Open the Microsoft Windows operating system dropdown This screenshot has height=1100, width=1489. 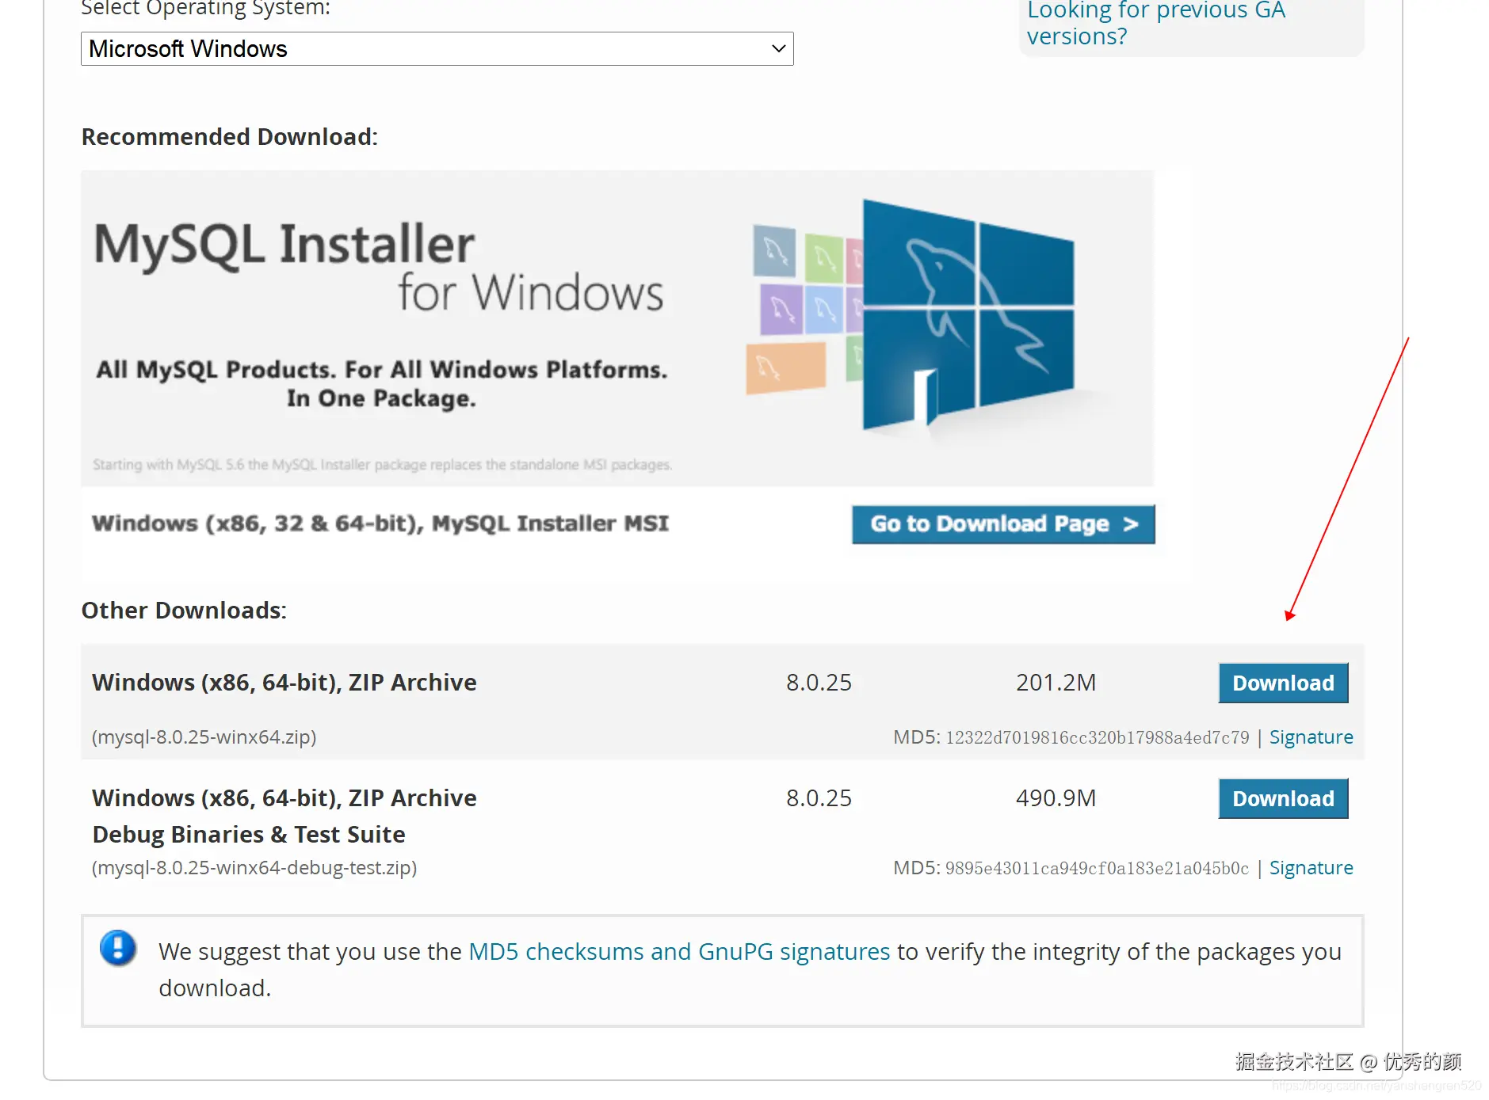pos(437,48)
